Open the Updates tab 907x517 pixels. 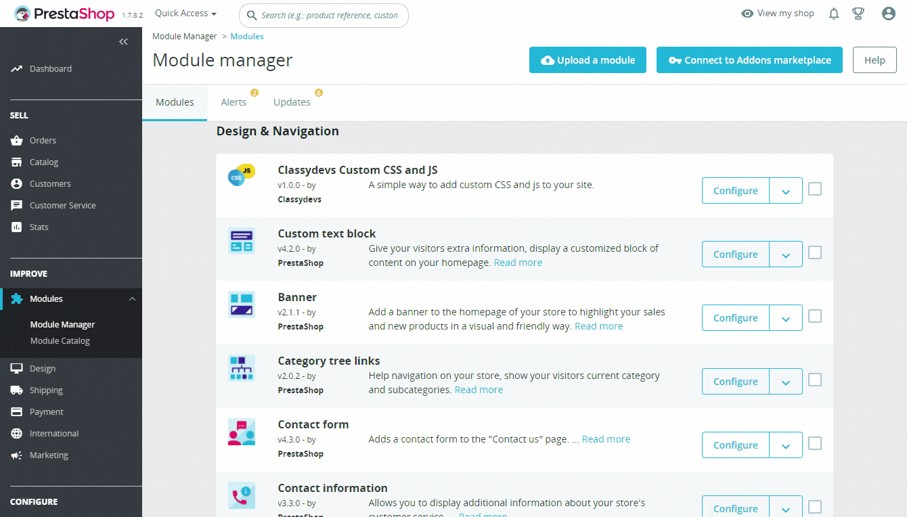(x=292, y=102)
